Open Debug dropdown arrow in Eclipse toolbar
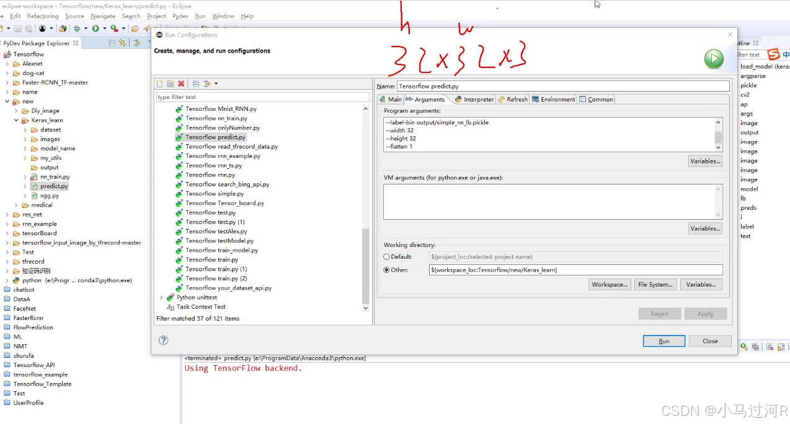The height and width of the screenshot is (424, 790). tap(86, 28)
